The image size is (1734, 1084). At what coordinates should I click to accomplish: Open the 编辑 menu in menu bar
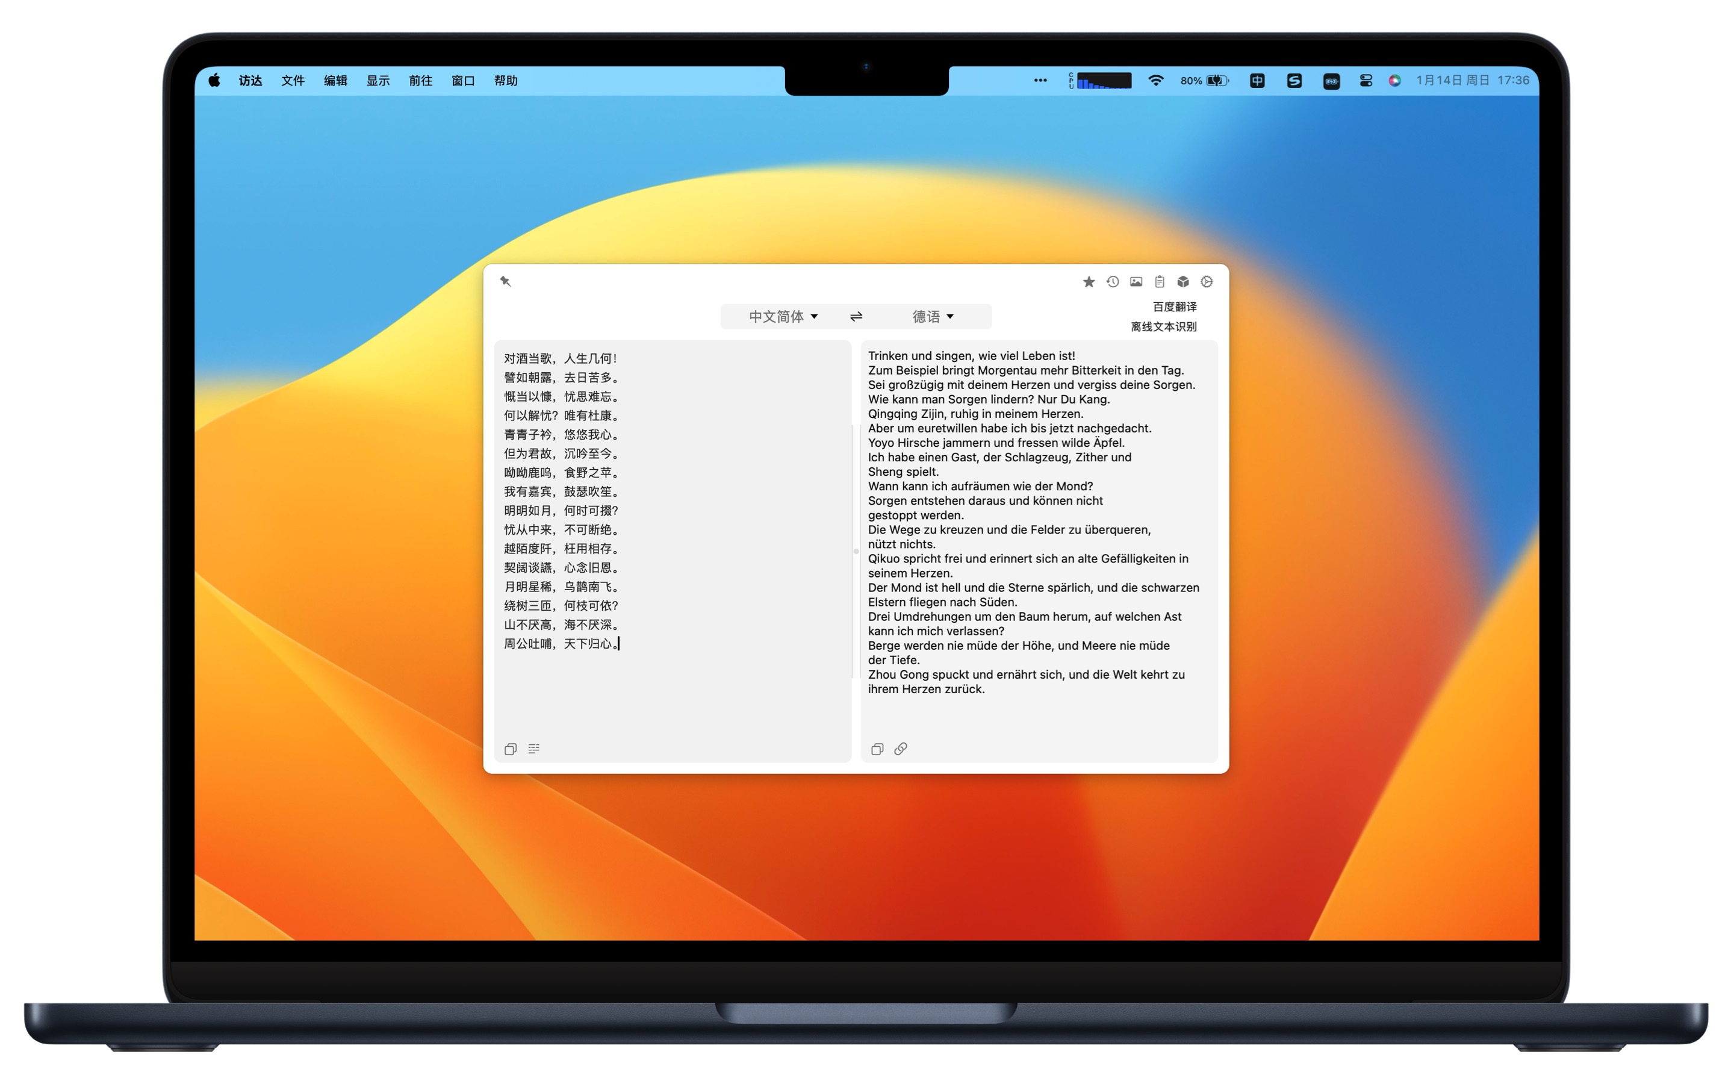pyautogui.click(x=335, y=81)
